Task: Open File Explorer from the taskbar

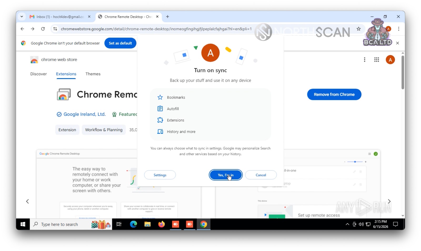Action: coord(147,224)
